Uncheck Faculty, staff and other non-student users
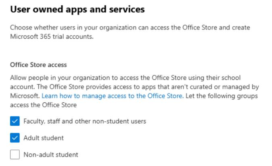This screenshot has height=166, width=272. pyautogui.click(x=15, y=121)
